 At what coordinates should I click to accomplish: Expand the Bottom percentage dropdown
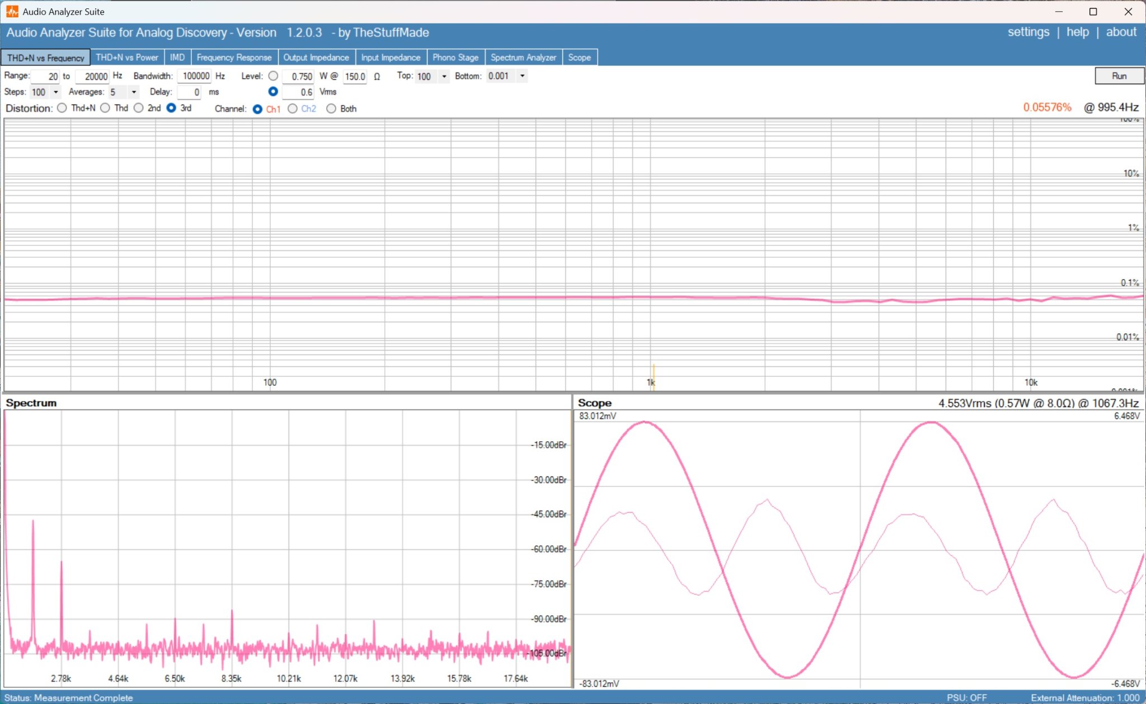[522, 75]
